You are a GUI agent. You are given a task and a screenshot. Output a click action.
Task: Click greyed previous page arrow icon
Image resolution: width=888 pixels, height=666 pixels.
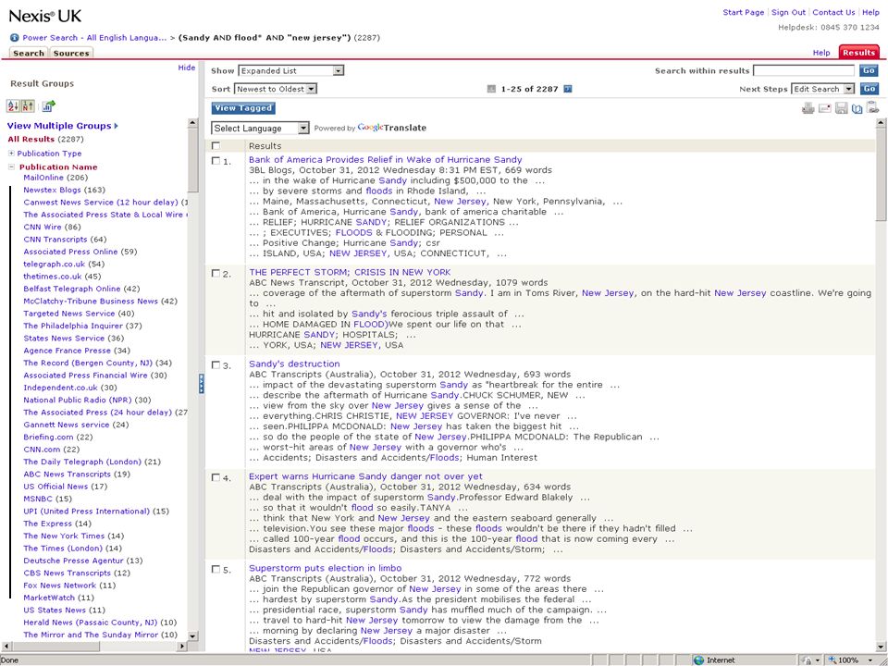click(491, 89)
